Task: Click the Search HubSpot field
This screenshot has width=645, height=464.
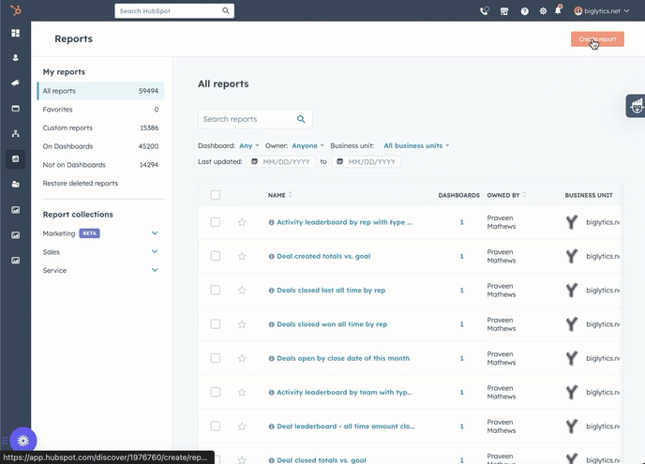Action: (174, 10)
